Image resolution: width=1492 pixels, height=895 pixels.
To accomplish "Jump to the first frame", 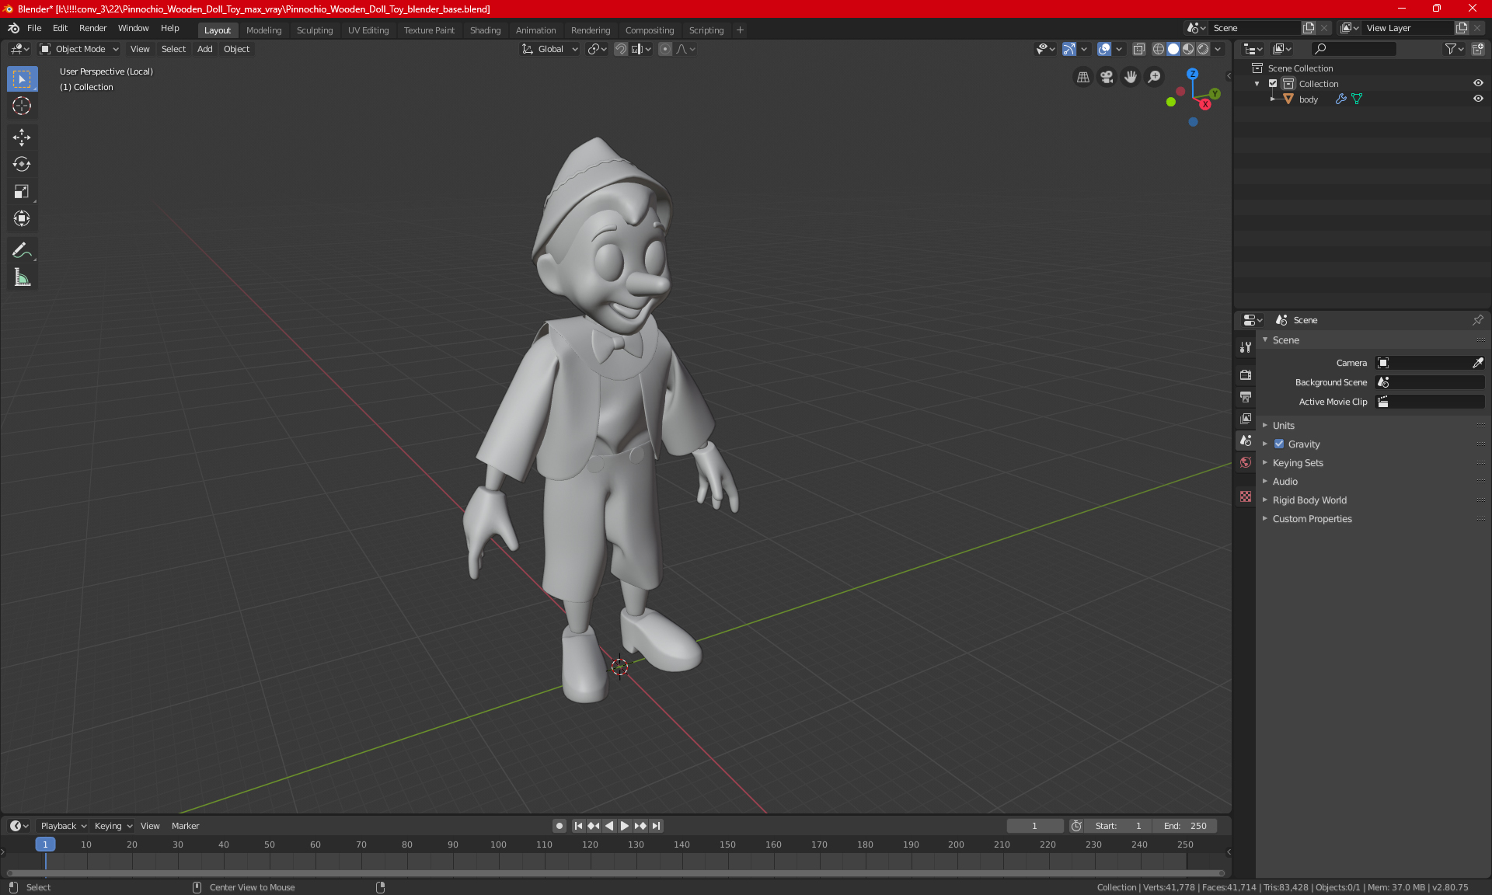I will [578, 826].
